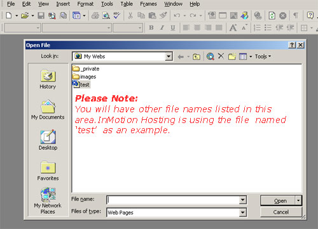Click the Redo arrow icon

click(x=193, y=16)
